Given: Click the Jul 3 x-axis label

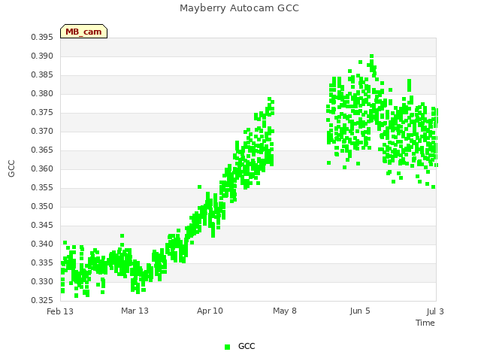Looking at the screenshot, I should (x=435, y=311).
